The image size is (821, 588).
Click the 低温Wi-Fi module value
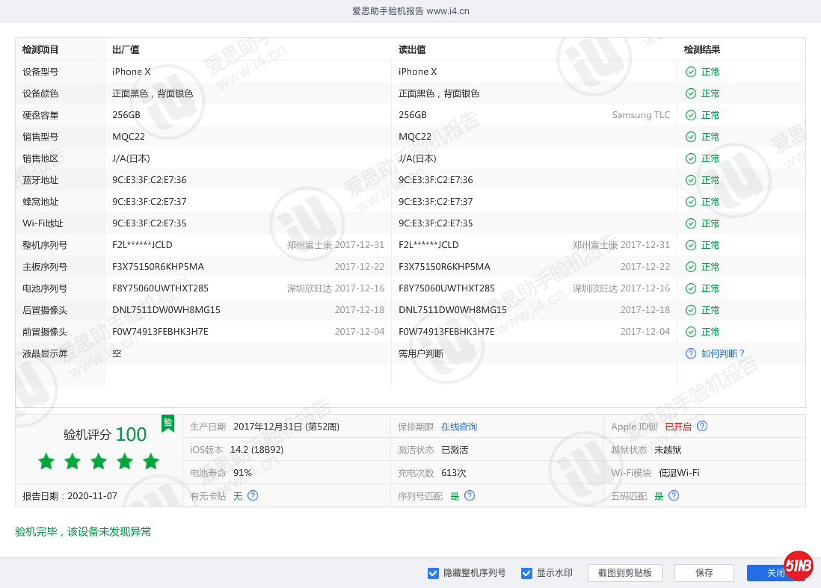point(679,473)
